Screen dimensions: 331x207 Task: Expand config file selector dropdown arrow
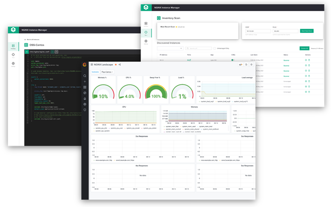[x=27, y=51]
